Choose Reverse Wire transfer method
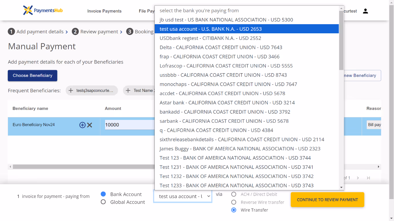 (234, 202)
